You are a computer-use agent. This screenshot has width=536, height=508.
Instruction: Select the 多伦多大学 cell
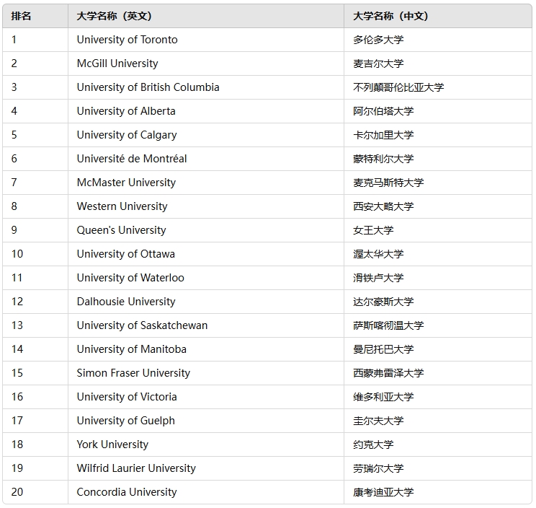pyautogui.click(x=438, y=40)
